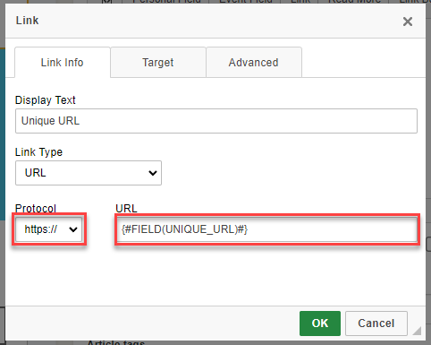Click the Display Text label
This screenshot has height=345, width=431.
[x=46, y=100]
